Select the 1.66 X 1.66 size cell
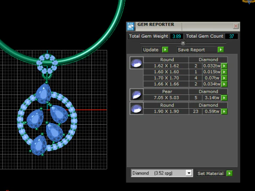255x191 pixels. (166, 84)
